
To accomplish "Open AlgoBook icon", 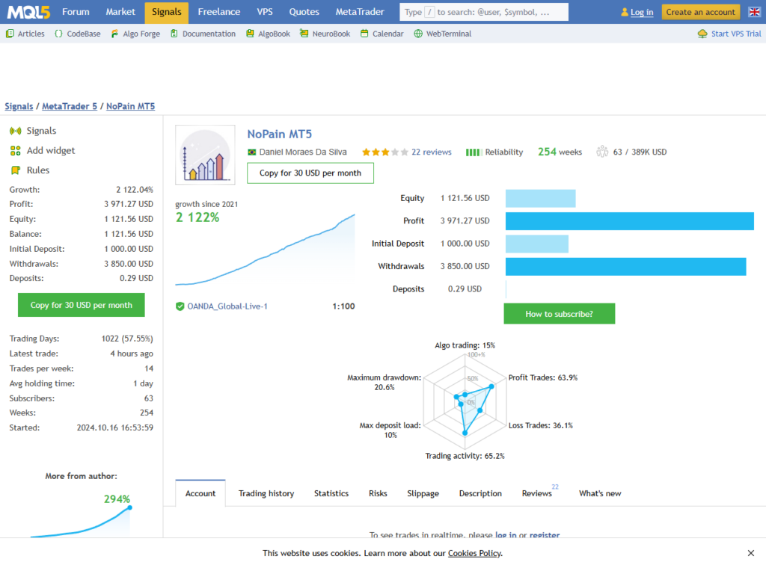I will [x=250, y=34].
